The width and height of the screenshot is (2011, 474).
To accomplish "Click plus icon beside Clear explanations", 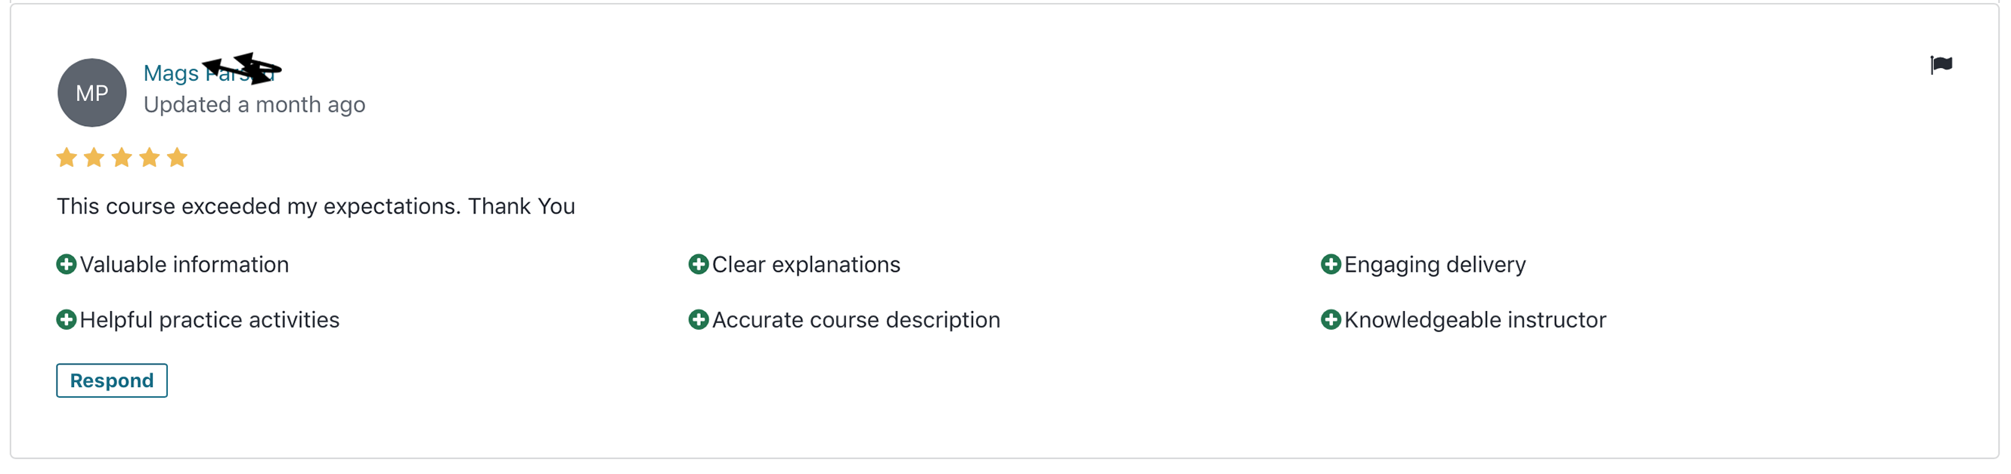I will point(699,264).
